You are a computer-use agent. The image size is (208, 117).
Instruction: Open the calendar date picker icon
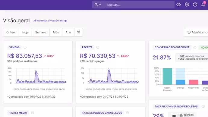[78, 32]
